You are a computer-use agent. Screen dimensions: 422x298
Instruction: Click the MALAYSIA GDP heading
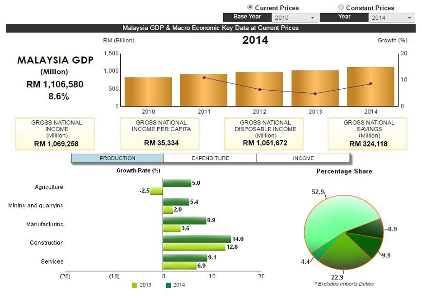[x=56, y=60]
